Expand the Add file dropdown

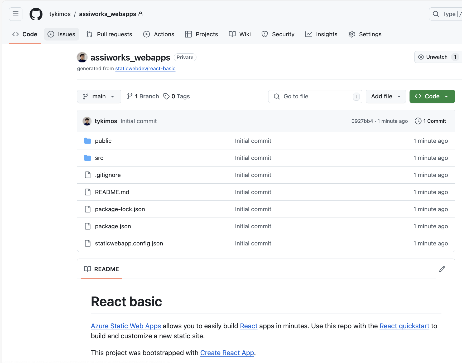[x=386, y=96]
